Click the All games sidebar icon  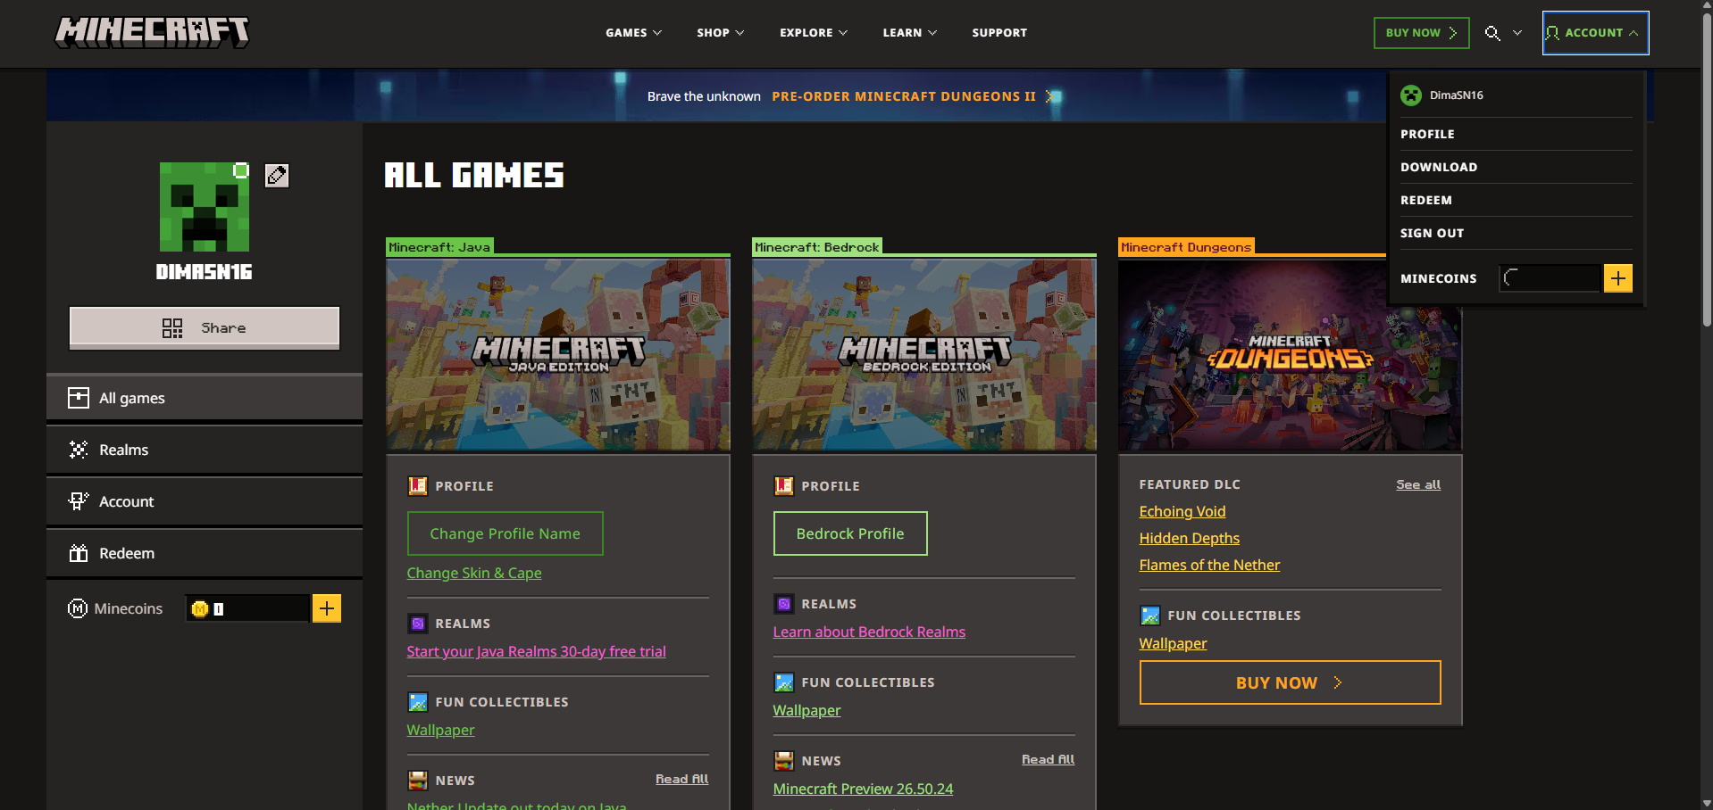point(79,398)
